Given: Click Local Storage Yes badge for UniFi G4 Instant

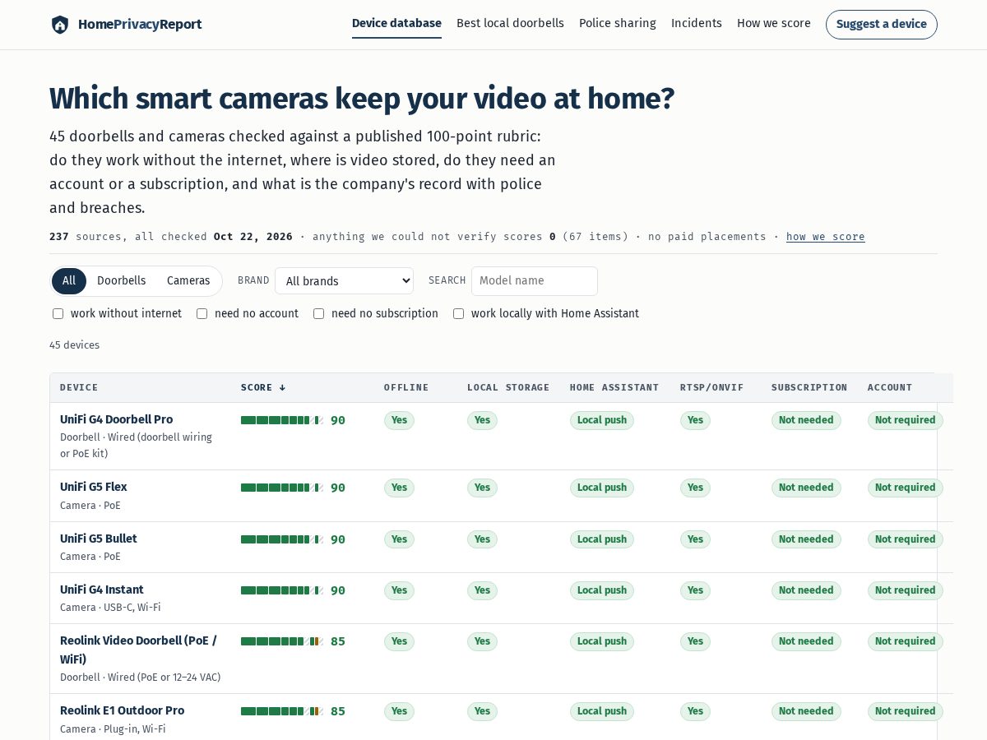Looking at the screenshot, I should click(x=482, y=590).
